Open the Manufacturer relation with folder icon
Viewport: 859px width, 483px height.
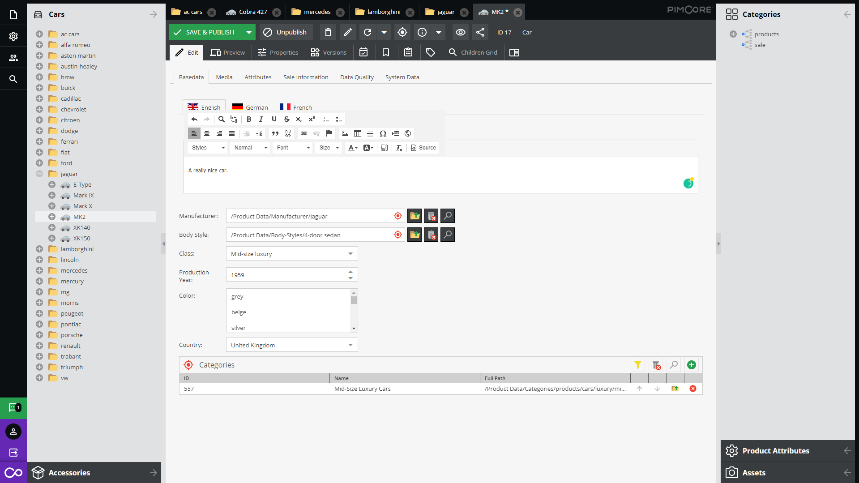[x=415, y=216]
